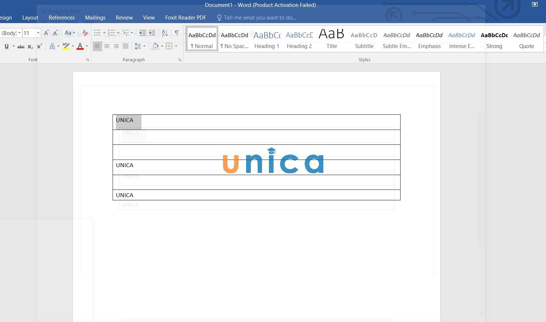Screen dimensions: 546x322
Task: Open the font name dropdown
Action: coord(19,33)
